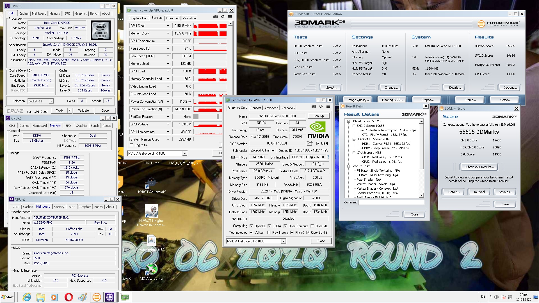Select MSI Afterburner desktop shortcut

151,272
